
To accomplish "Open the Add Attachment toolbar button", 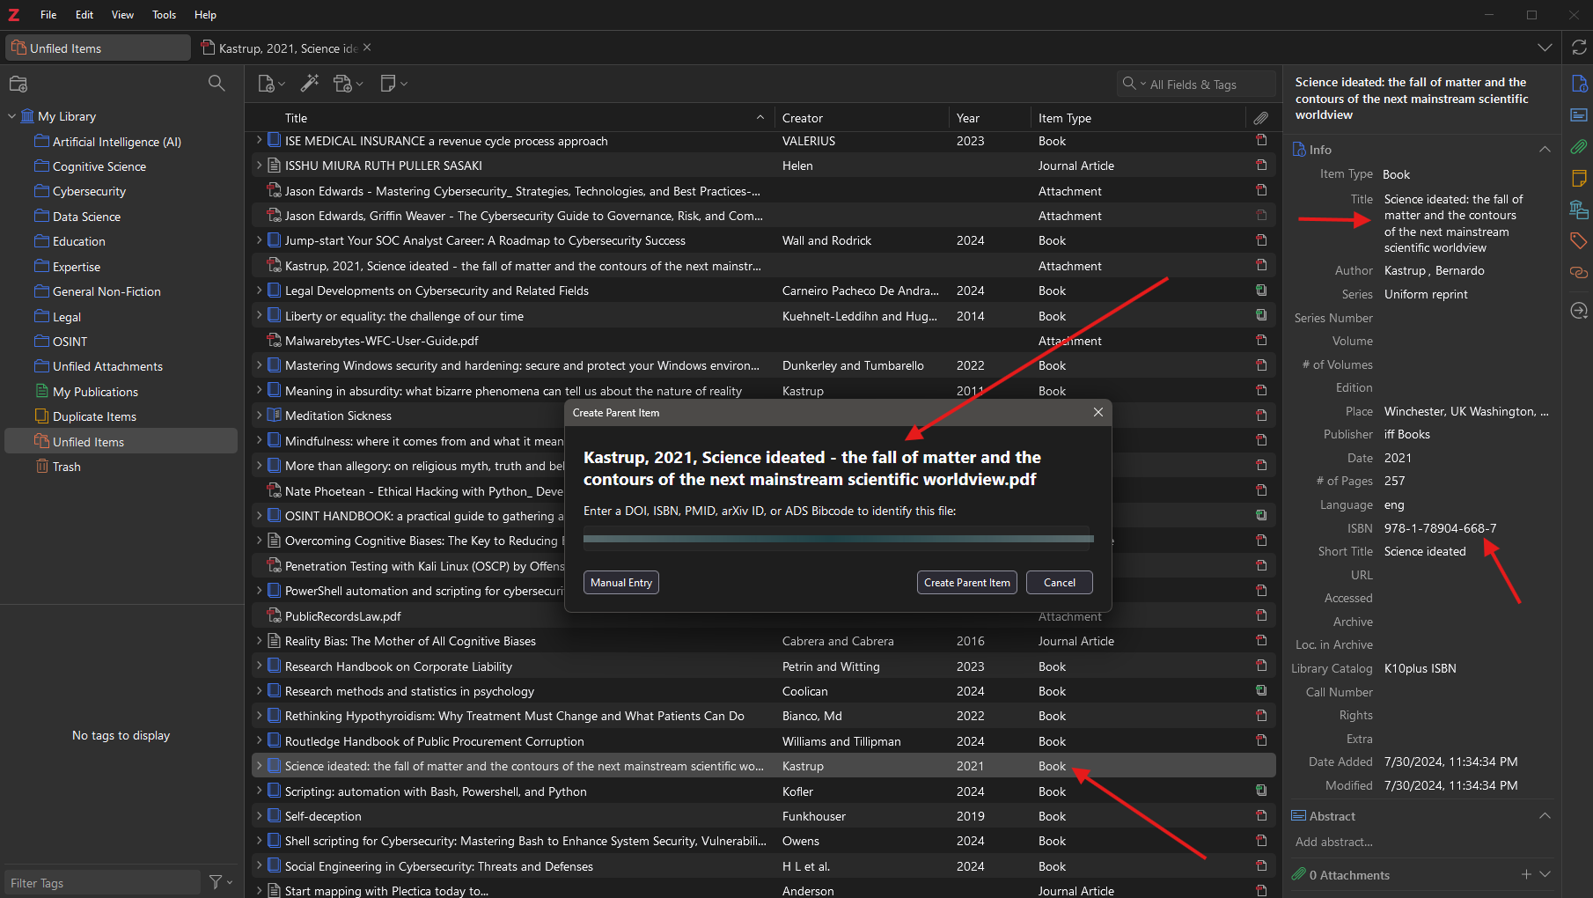I will (x=349, y=84).
